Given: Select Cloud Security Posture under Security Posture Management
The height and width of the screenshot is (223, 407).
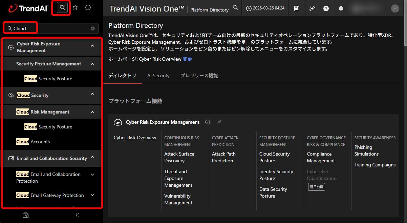Looking at the screenshot, I should pyautogui.click(x=48, y=79).
